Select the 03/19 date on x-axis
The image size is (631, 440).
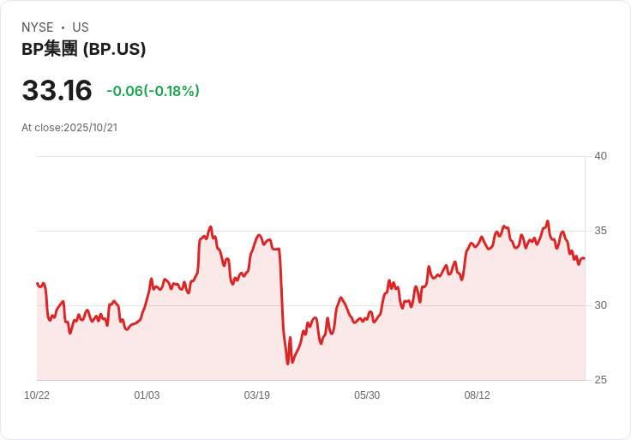click(256, 395)
